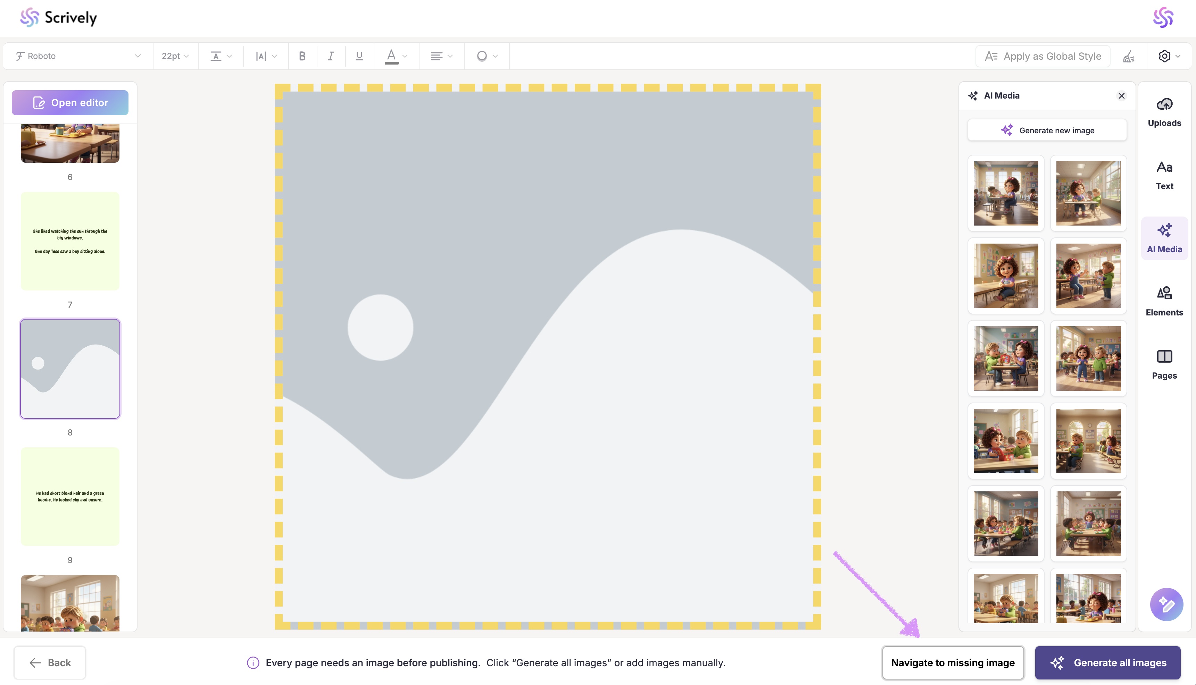1196x685 pixels.
Task: Toggle italic text formatting
Action: 331,56
